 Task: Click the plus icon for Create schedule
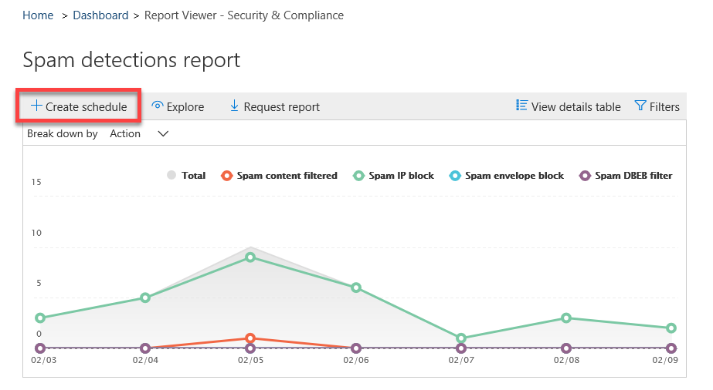[x=36, y=106]
